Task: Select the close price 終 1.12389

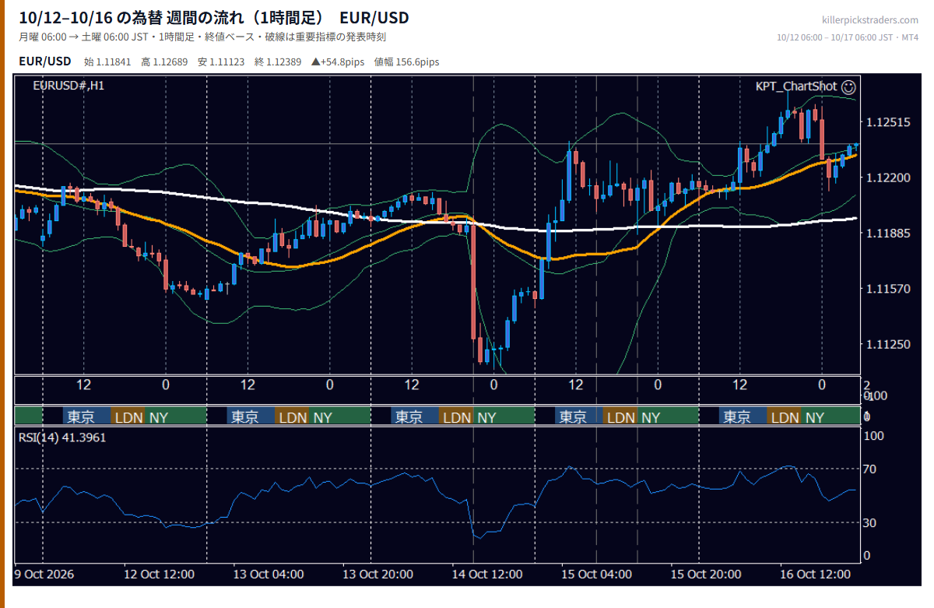Action: click(x=278, y=62)
